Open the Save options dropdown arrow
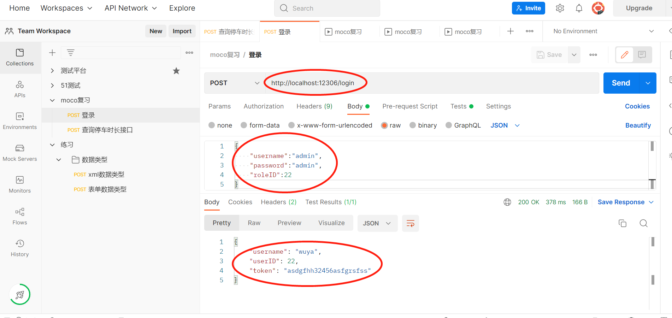Viewport: 672px width, 318px height. [x=574, y=55]
